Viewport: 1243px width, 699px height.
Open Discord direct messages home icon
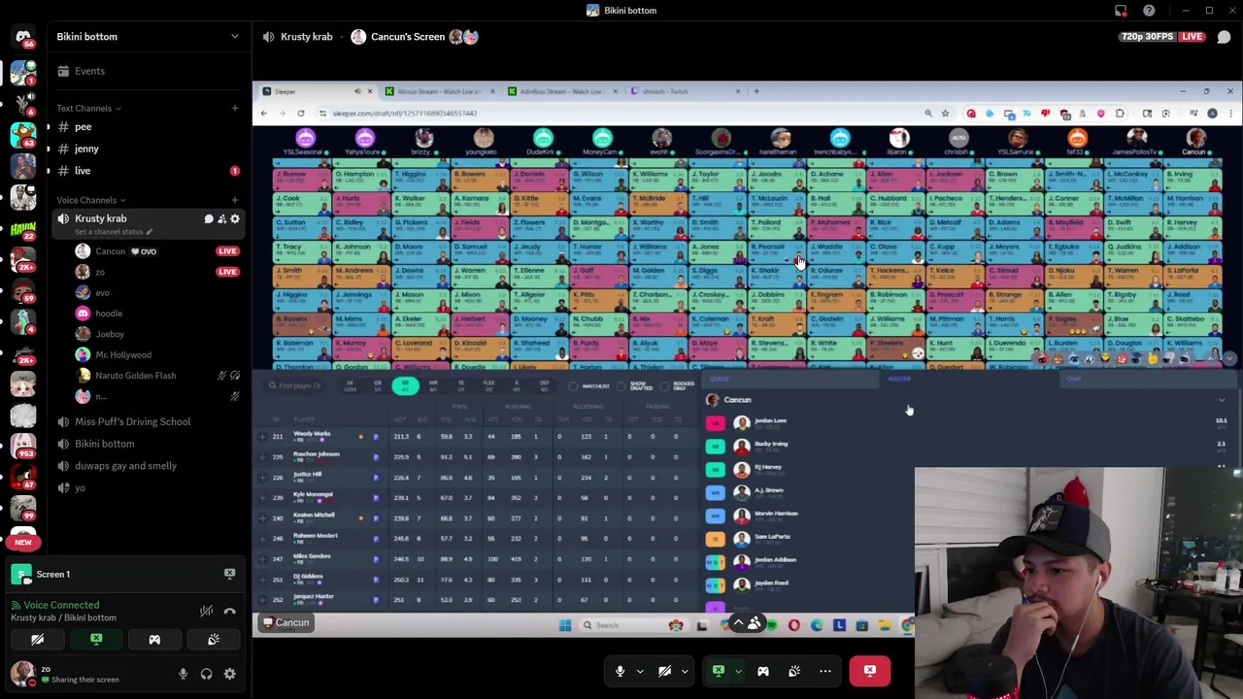pyautogui.click(x=23, y=37)
